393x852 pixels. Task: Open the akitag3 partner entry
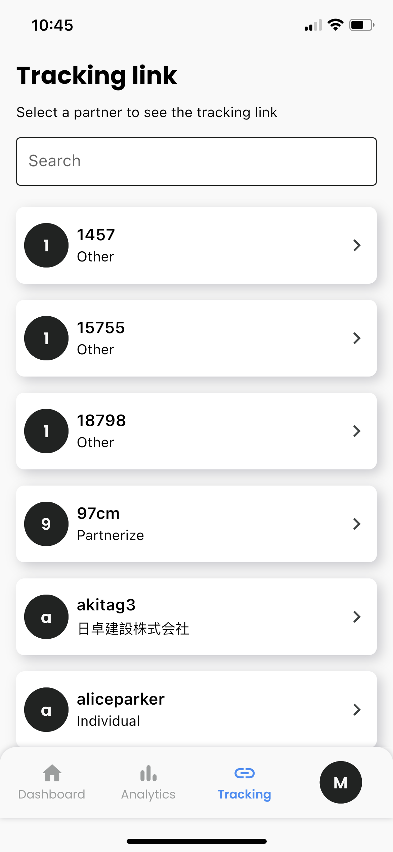point(196,617)
